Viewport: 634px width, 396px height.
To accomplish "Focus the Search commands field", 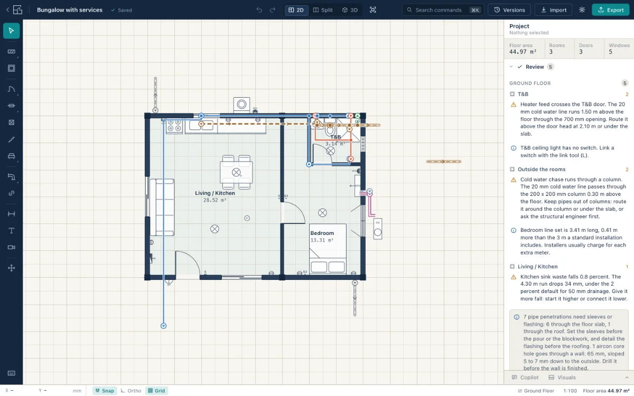I will coord(443,10).
